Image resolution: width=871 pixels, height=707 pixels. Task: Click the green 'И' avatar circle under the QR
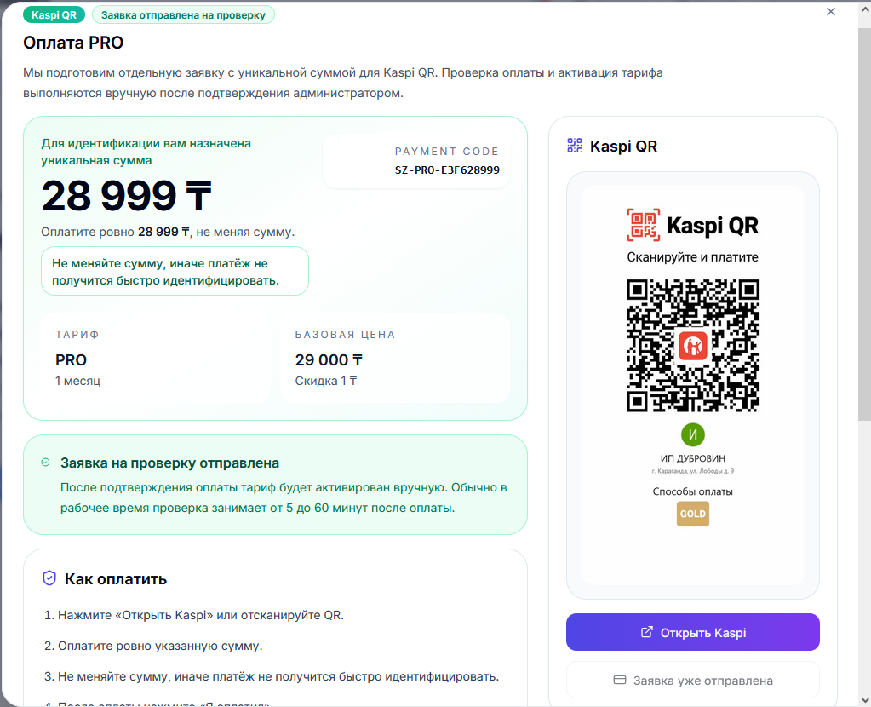point(691,434)
